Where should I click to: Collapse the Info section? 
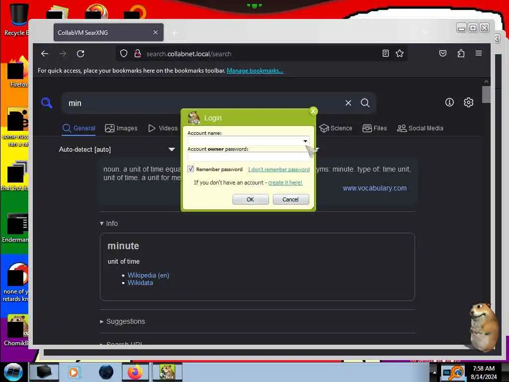(109, 223)
